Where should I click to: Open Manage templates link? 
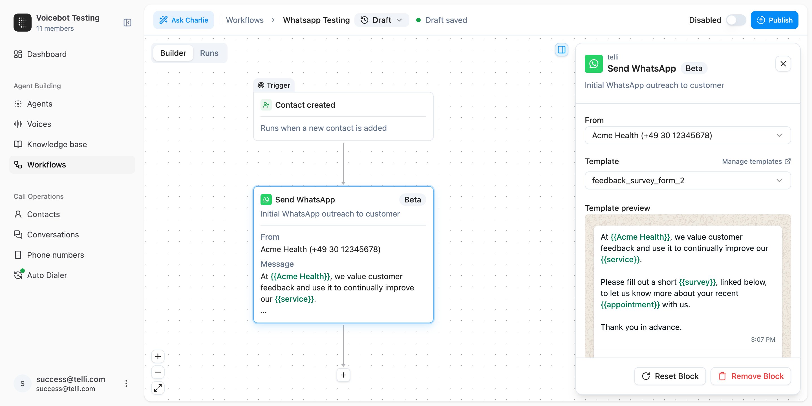click(x=756, y=161)
